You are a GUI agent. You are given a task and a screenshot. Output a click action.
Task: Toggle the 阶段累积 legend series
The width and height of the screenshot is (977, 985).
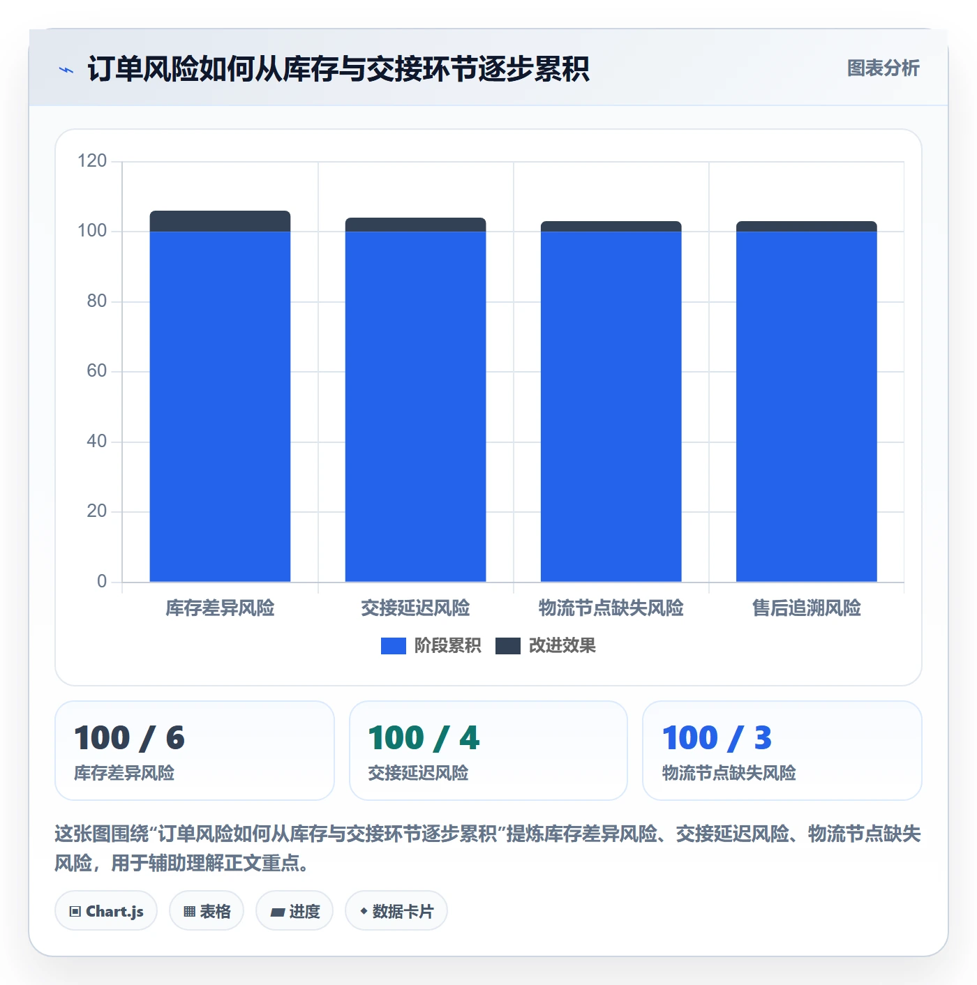click(x=431, y=646)
